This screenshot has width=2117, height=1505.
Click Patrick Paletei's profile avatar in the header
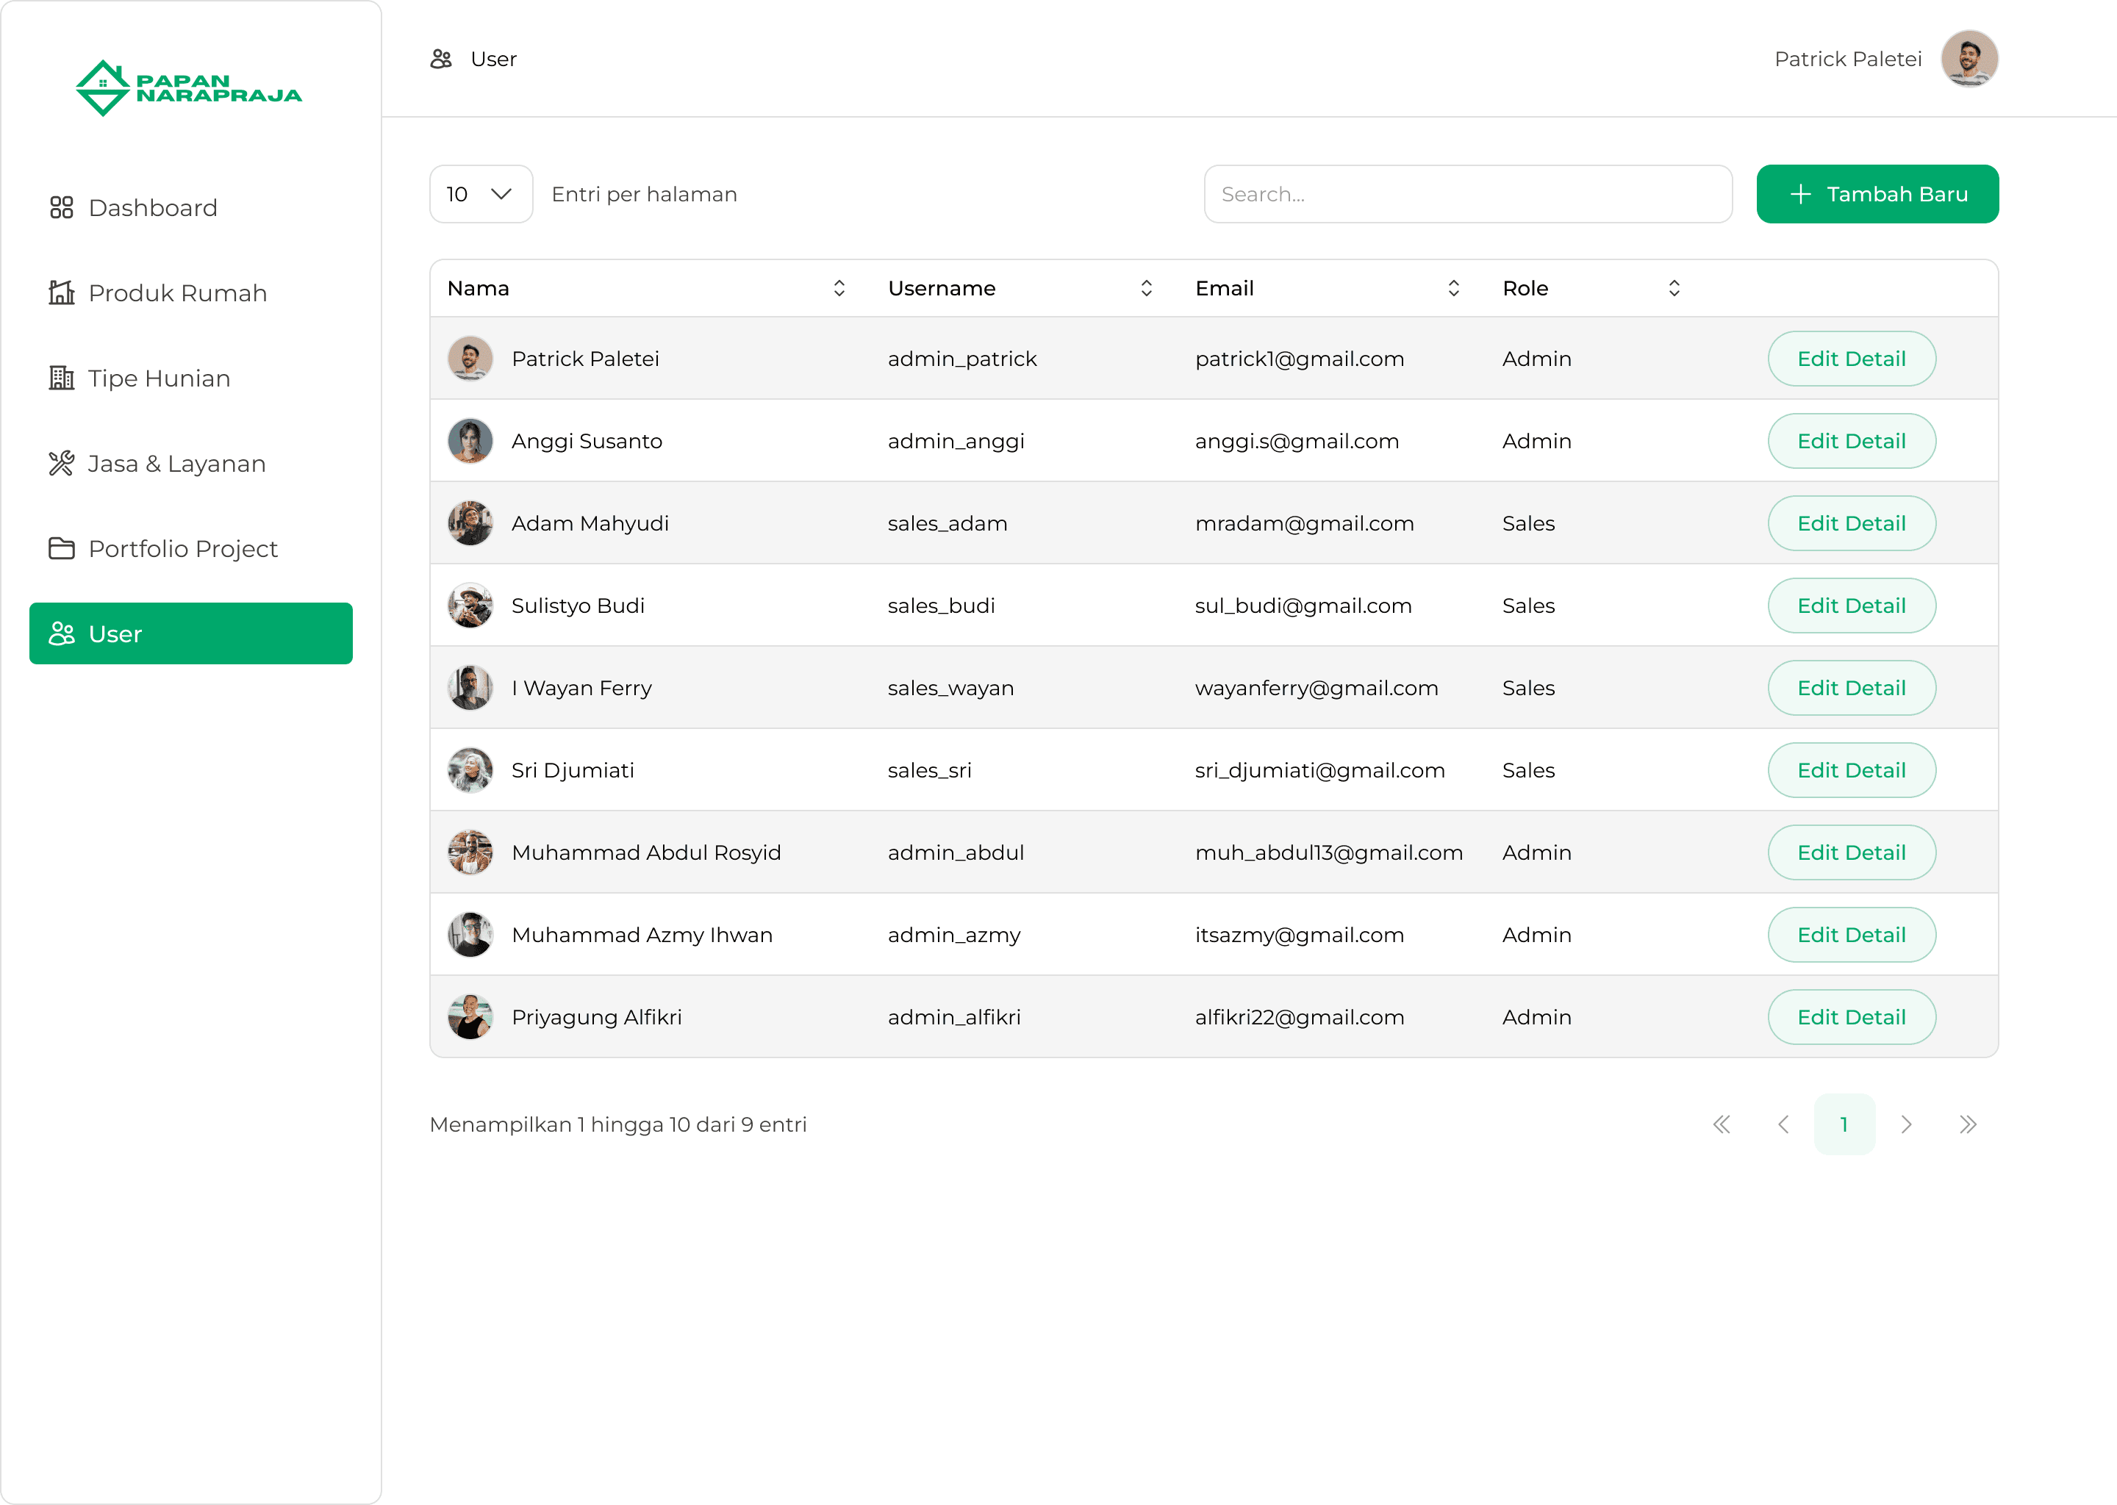click(1969, 60)
